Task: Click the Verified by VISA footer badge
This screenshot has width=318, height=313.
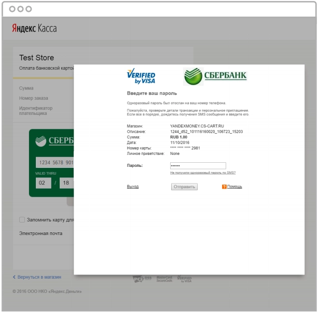Action: point(184,279)
